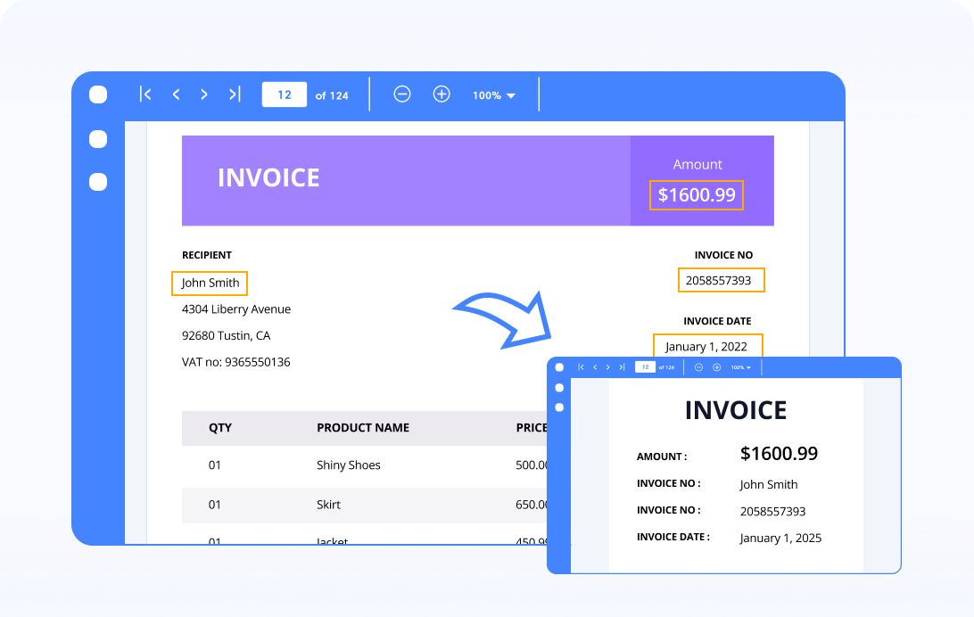The width and height of the screenshot is (974, 617).
Task: Click bottom sidebar square in large viewer
Action: (x=98, y=182)
